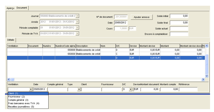The image size is (214, 112).
Task: Click the Solde actuel field
Action: [179, 29]
